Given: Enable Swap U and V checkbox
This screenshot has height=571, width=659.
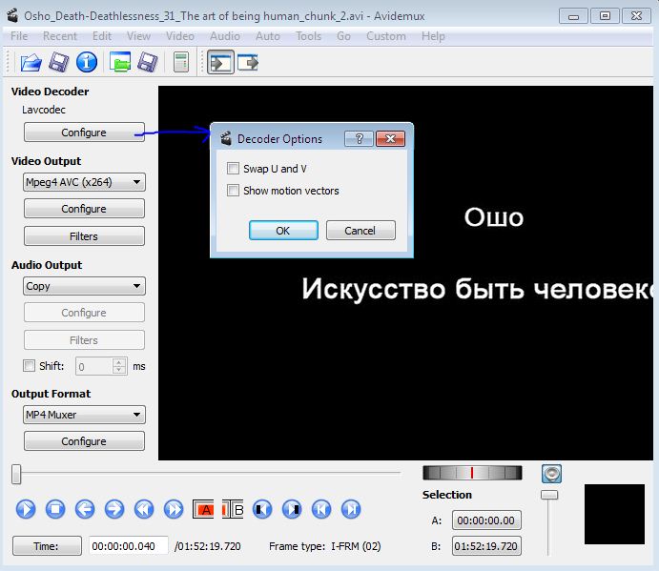Looking at the screenshot, I should [x=233, y=169].
